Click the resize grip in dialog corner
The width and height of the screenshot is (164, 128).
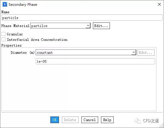tap(161, 125)
